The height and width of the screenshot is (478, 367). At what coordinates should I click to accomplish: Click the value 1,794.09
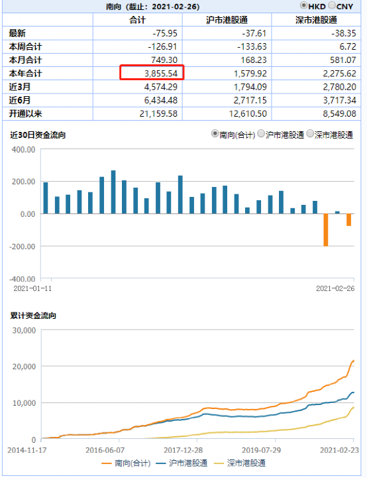[250, 87]
